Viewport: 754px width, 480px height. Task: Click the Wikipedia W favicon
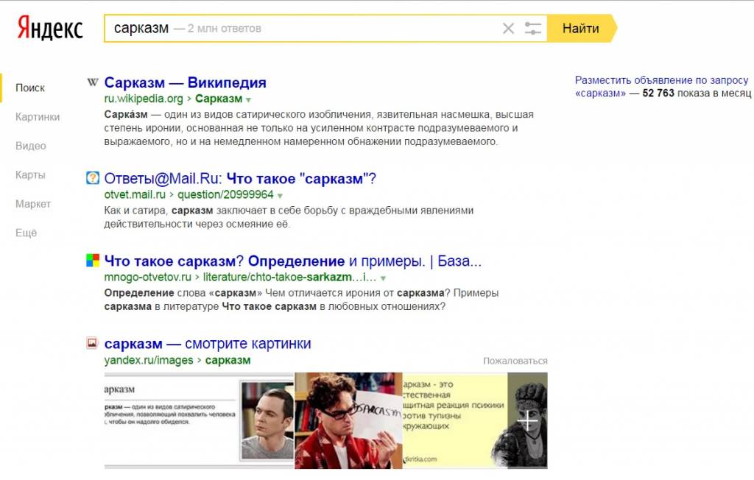(92, 82)
